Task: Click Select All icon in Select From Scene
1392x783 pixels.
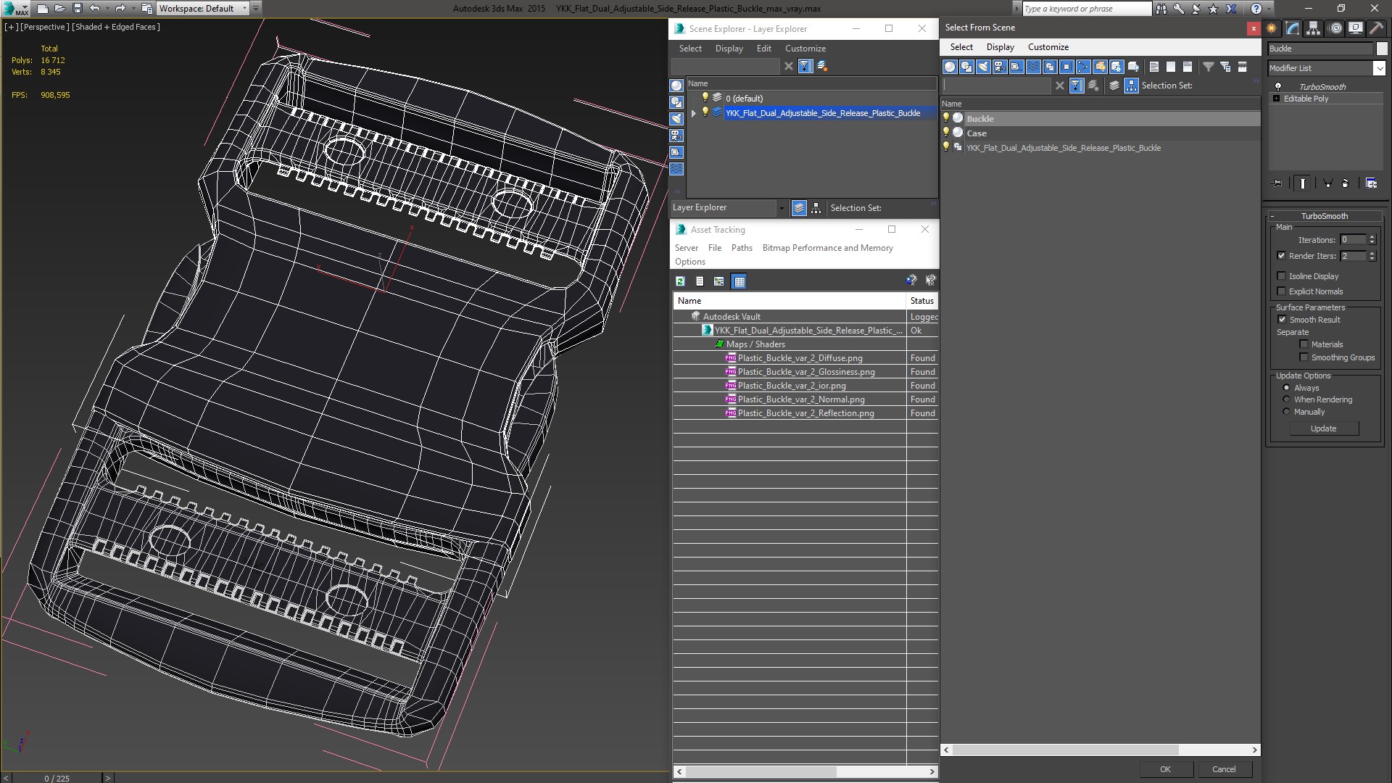Action: (1154, 67)
